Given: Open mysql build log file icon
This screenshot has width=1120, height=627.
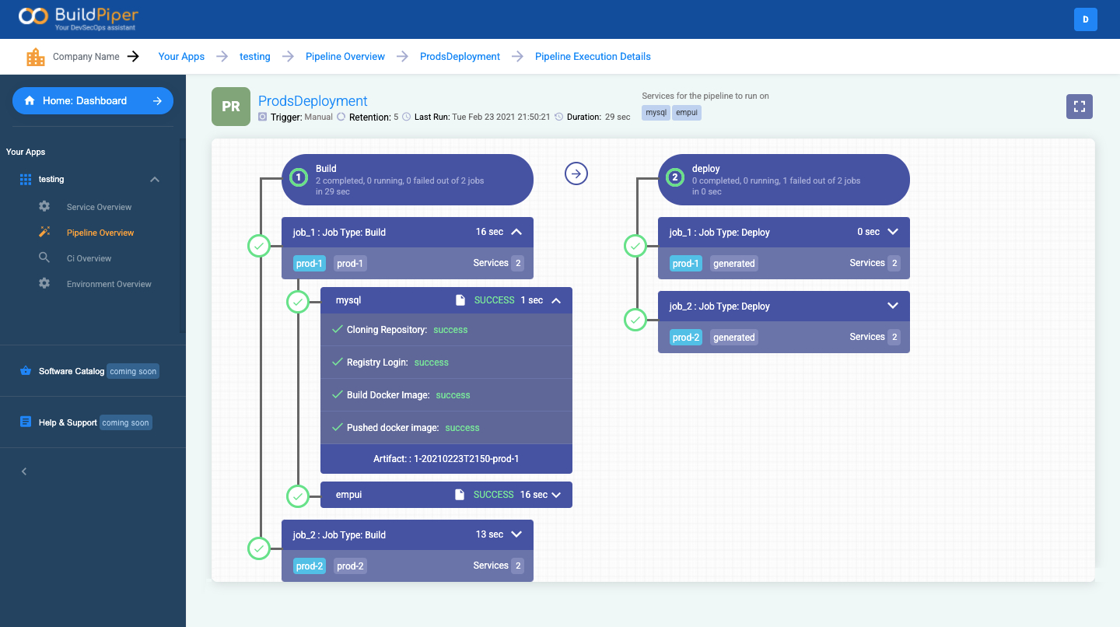Looking at the screenshot, I should coord(460,300).
